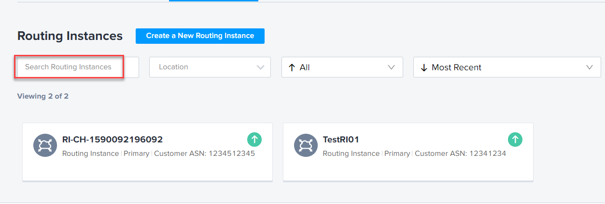The image size is (605, 204).
Task: Click the up arrow icon beside All
Action: coord(291,68)
